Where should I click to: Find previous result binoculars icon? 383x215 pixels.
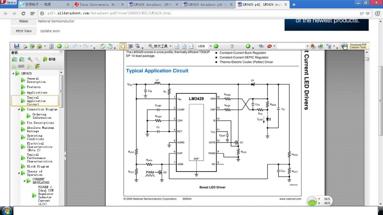(x=313, y=46)
